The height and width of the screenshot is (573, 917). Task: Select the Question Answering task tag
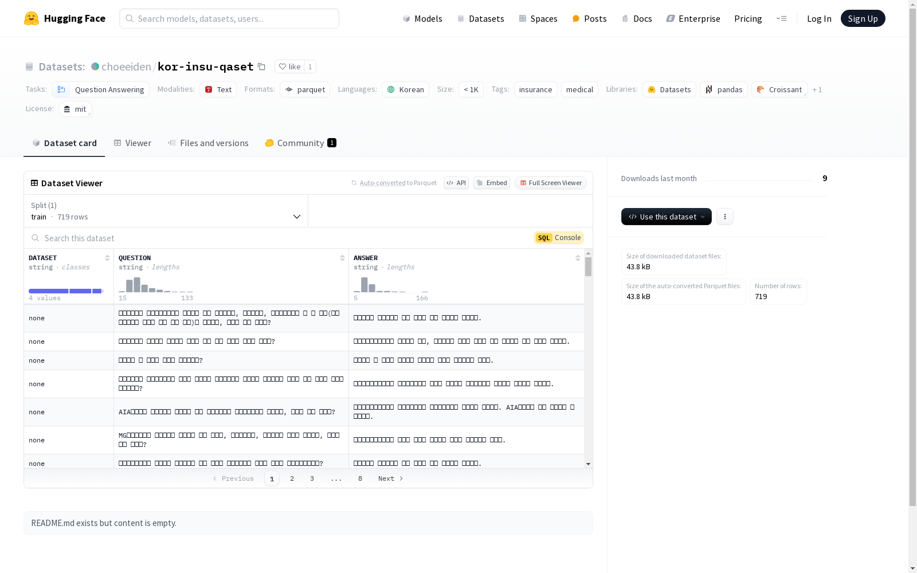click(100, 89)
